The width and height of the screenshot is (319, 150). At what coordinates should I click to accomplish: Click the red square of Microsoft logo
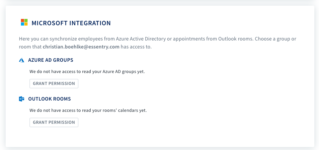[x=22, y=21]
